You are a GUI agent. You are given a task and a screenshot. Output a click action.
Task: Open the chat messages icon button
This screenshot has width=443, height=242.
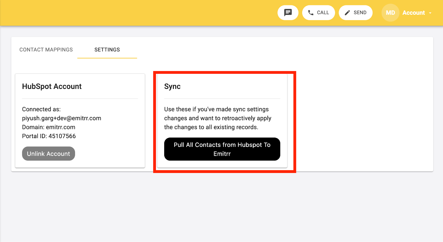288,13
